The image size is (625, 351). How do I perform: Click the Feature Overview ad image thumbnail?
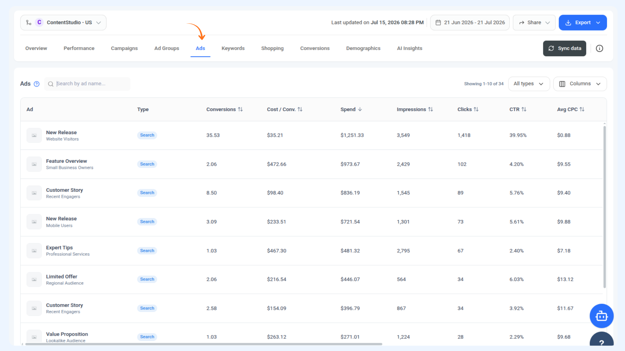(34, 164)
